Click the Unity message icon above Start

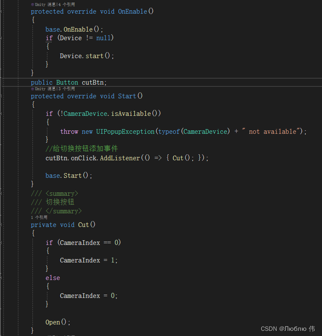click(x=32, y=89)
